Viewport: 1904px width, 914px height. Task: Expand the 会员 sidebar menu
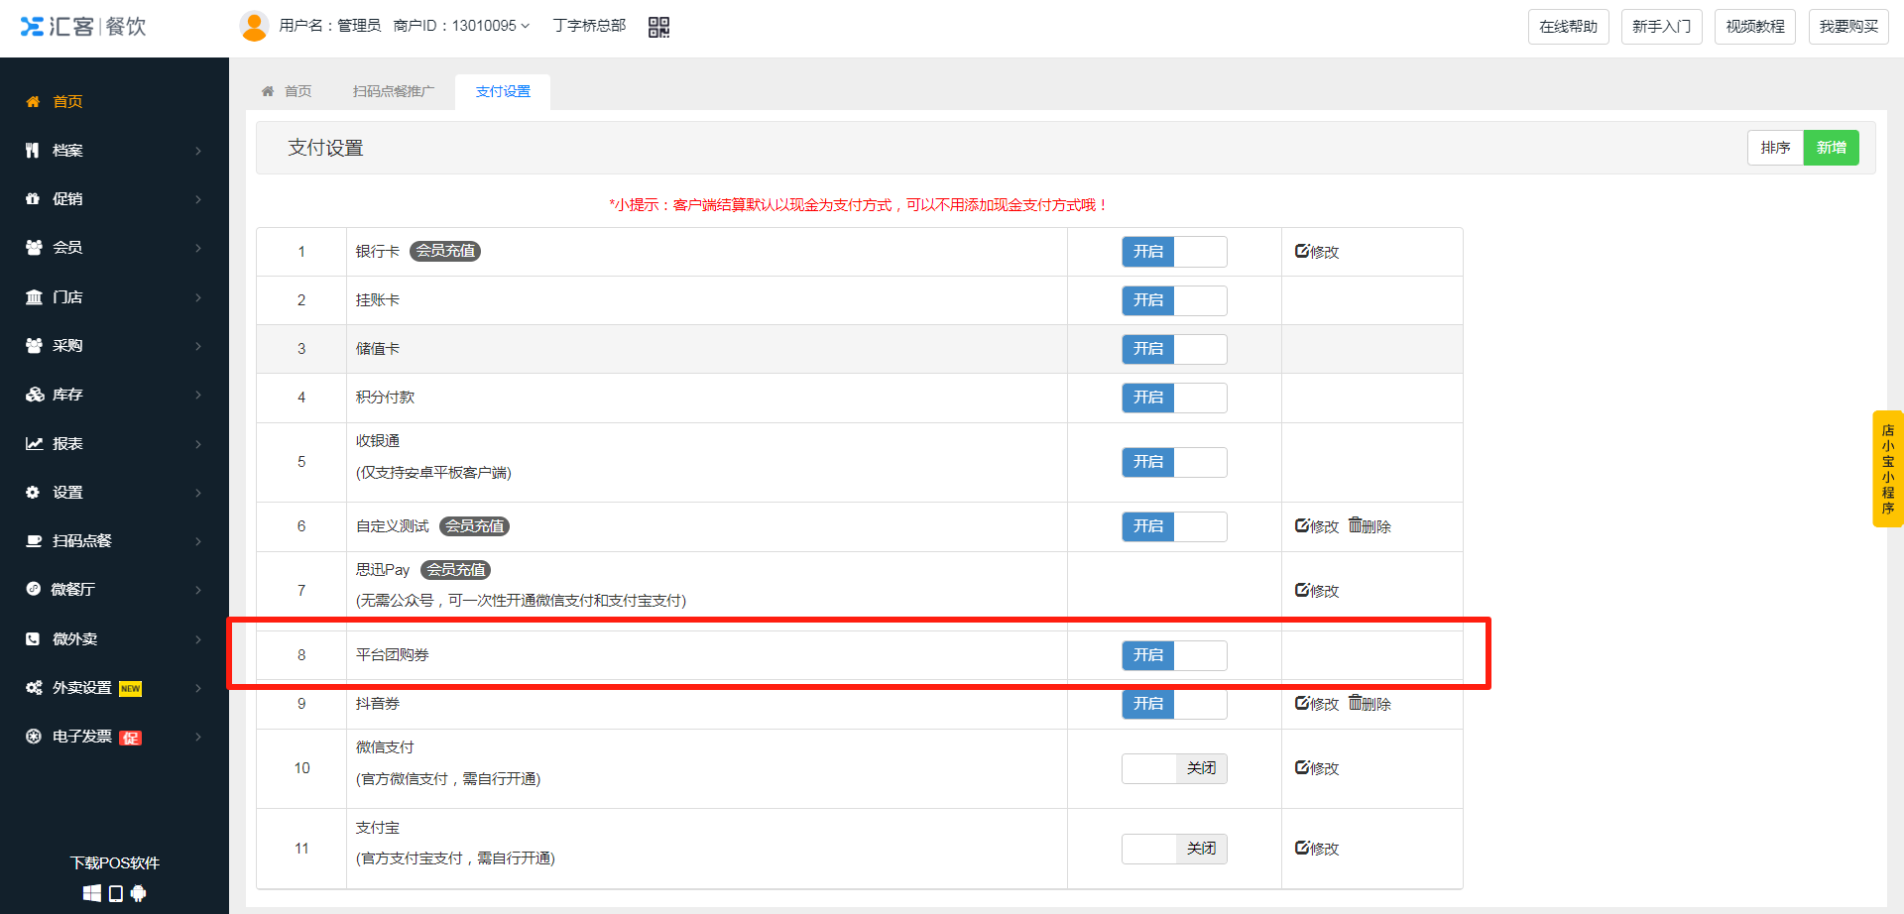click(114, 248)
